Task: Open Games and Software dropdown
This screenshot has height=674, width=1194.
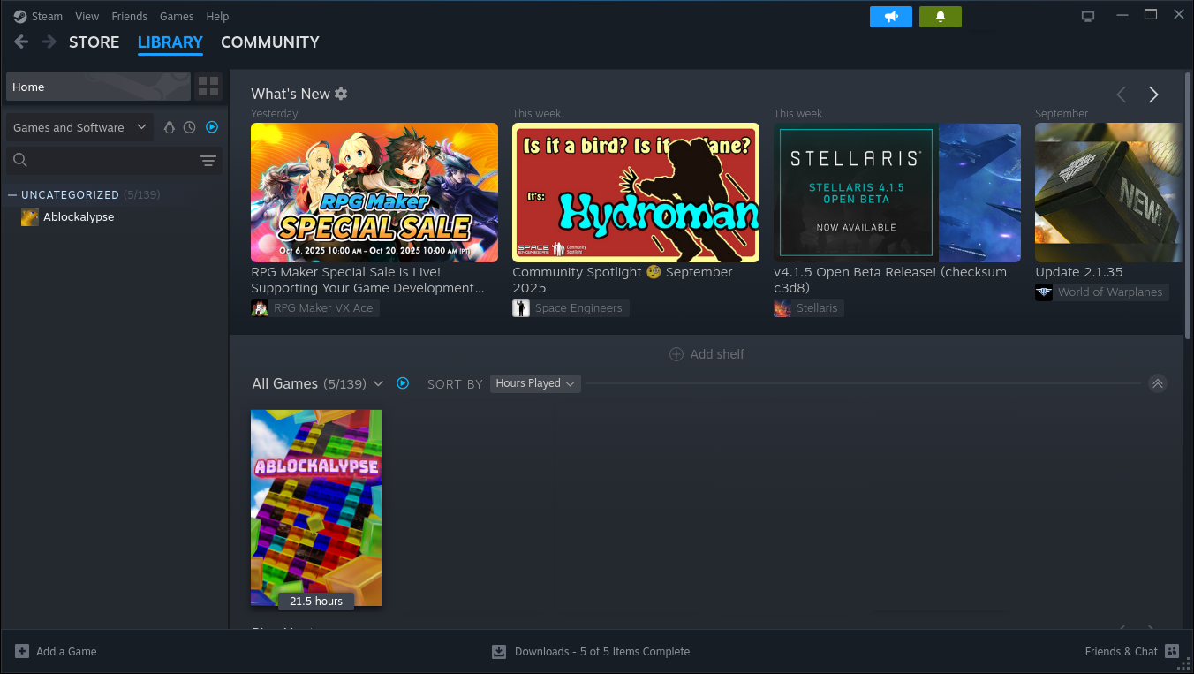Action: [79, 127]
